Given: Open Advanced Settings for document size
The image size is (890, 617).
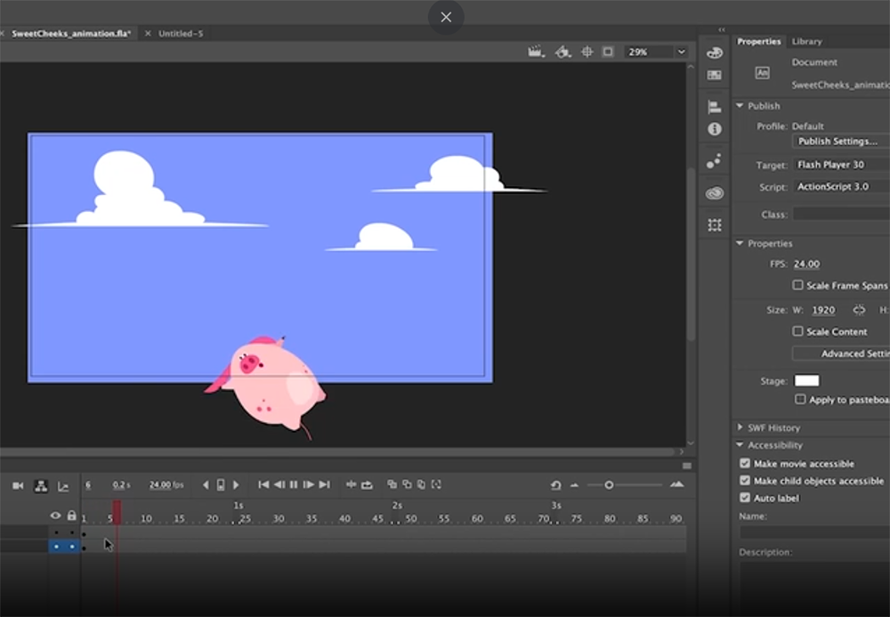Looking at the screenshot, I should tap(853, 353).
